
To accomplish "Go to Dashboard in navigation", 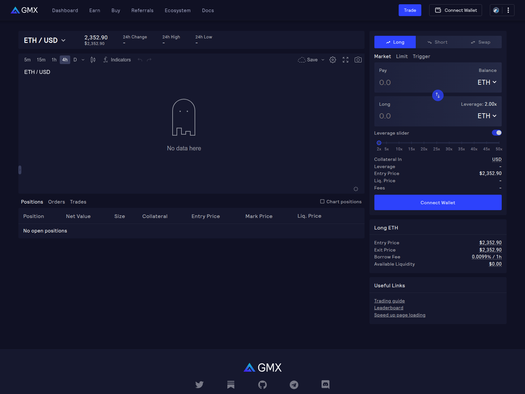I will pyautogui.click(x=65, y=11).
